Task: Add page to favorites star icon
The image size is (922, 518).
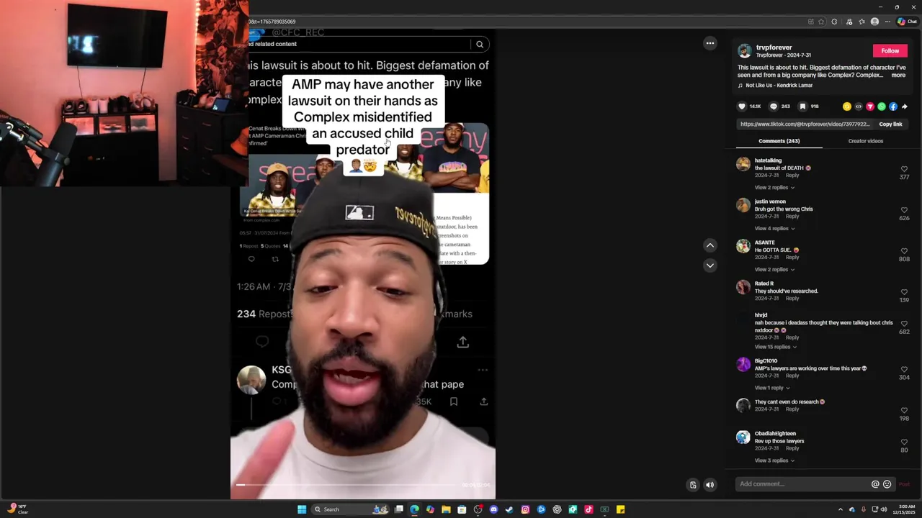Action: pyautogui.click(x=821, y=22)
